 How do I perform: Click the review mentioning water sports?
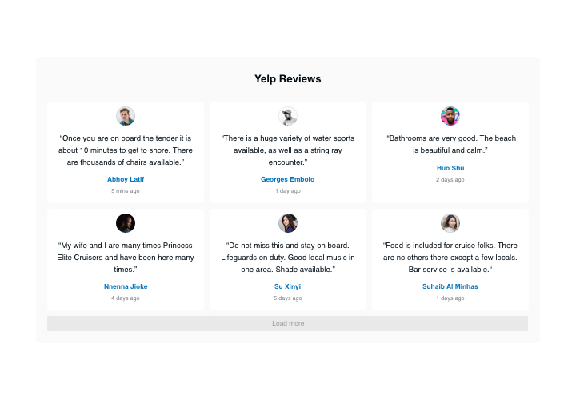pos(288,150)
